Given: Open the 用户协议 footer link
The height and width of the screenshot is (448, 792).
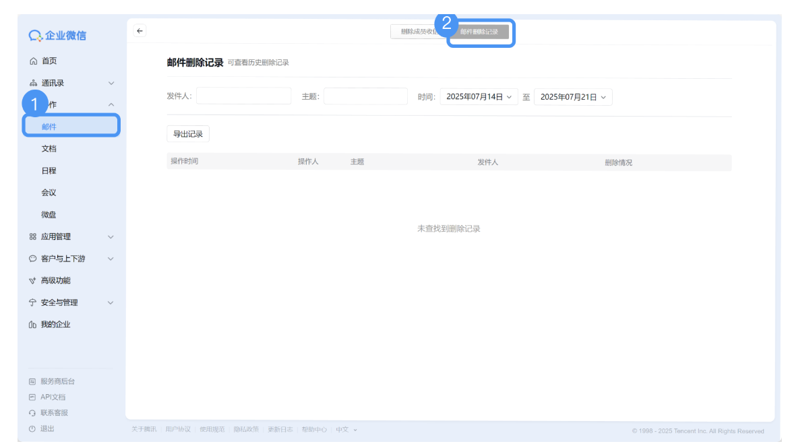Looking at the screenshot, I should 178,430.
